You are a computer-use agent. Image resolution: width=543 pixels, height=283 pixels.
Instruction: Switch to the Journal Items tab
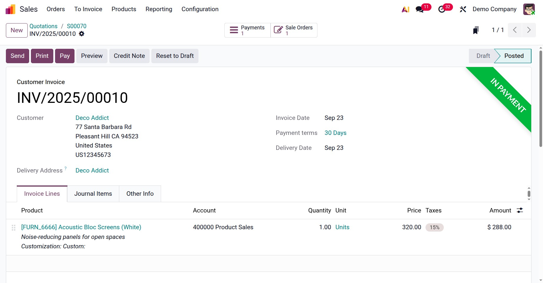[x=93, y=194]
